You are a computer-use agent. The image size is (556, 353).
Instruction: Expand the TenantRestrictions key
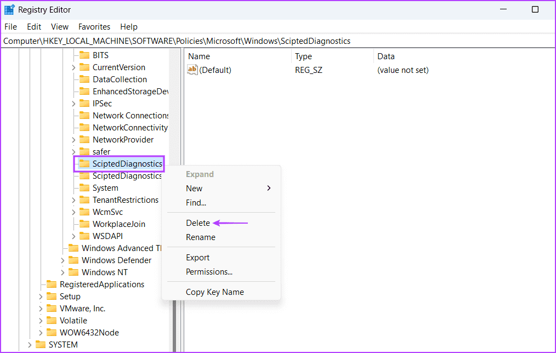pyautogui.click(x=73, y=200)
